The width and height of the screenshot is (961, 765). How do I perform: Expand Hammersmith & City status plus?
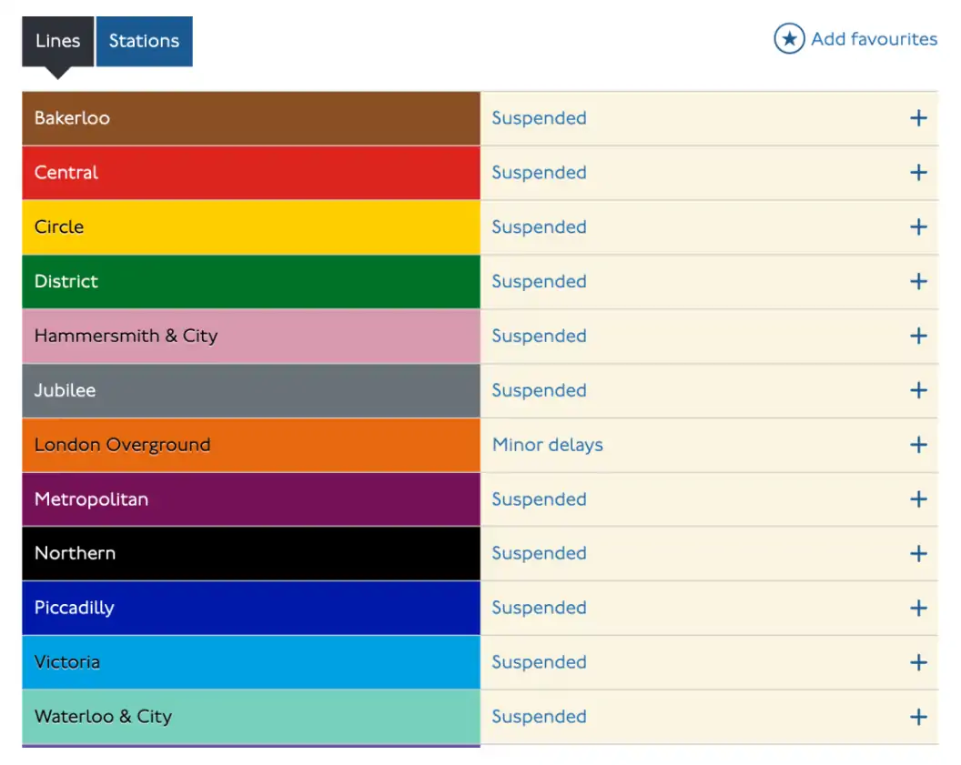(x=918, y=336)
